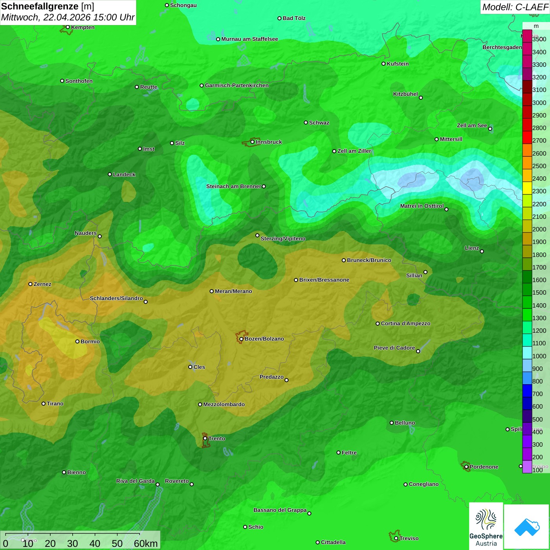Click the Garmisch-Partenkirchen label
Screen dimensions: 550x550
coord(237,85)
